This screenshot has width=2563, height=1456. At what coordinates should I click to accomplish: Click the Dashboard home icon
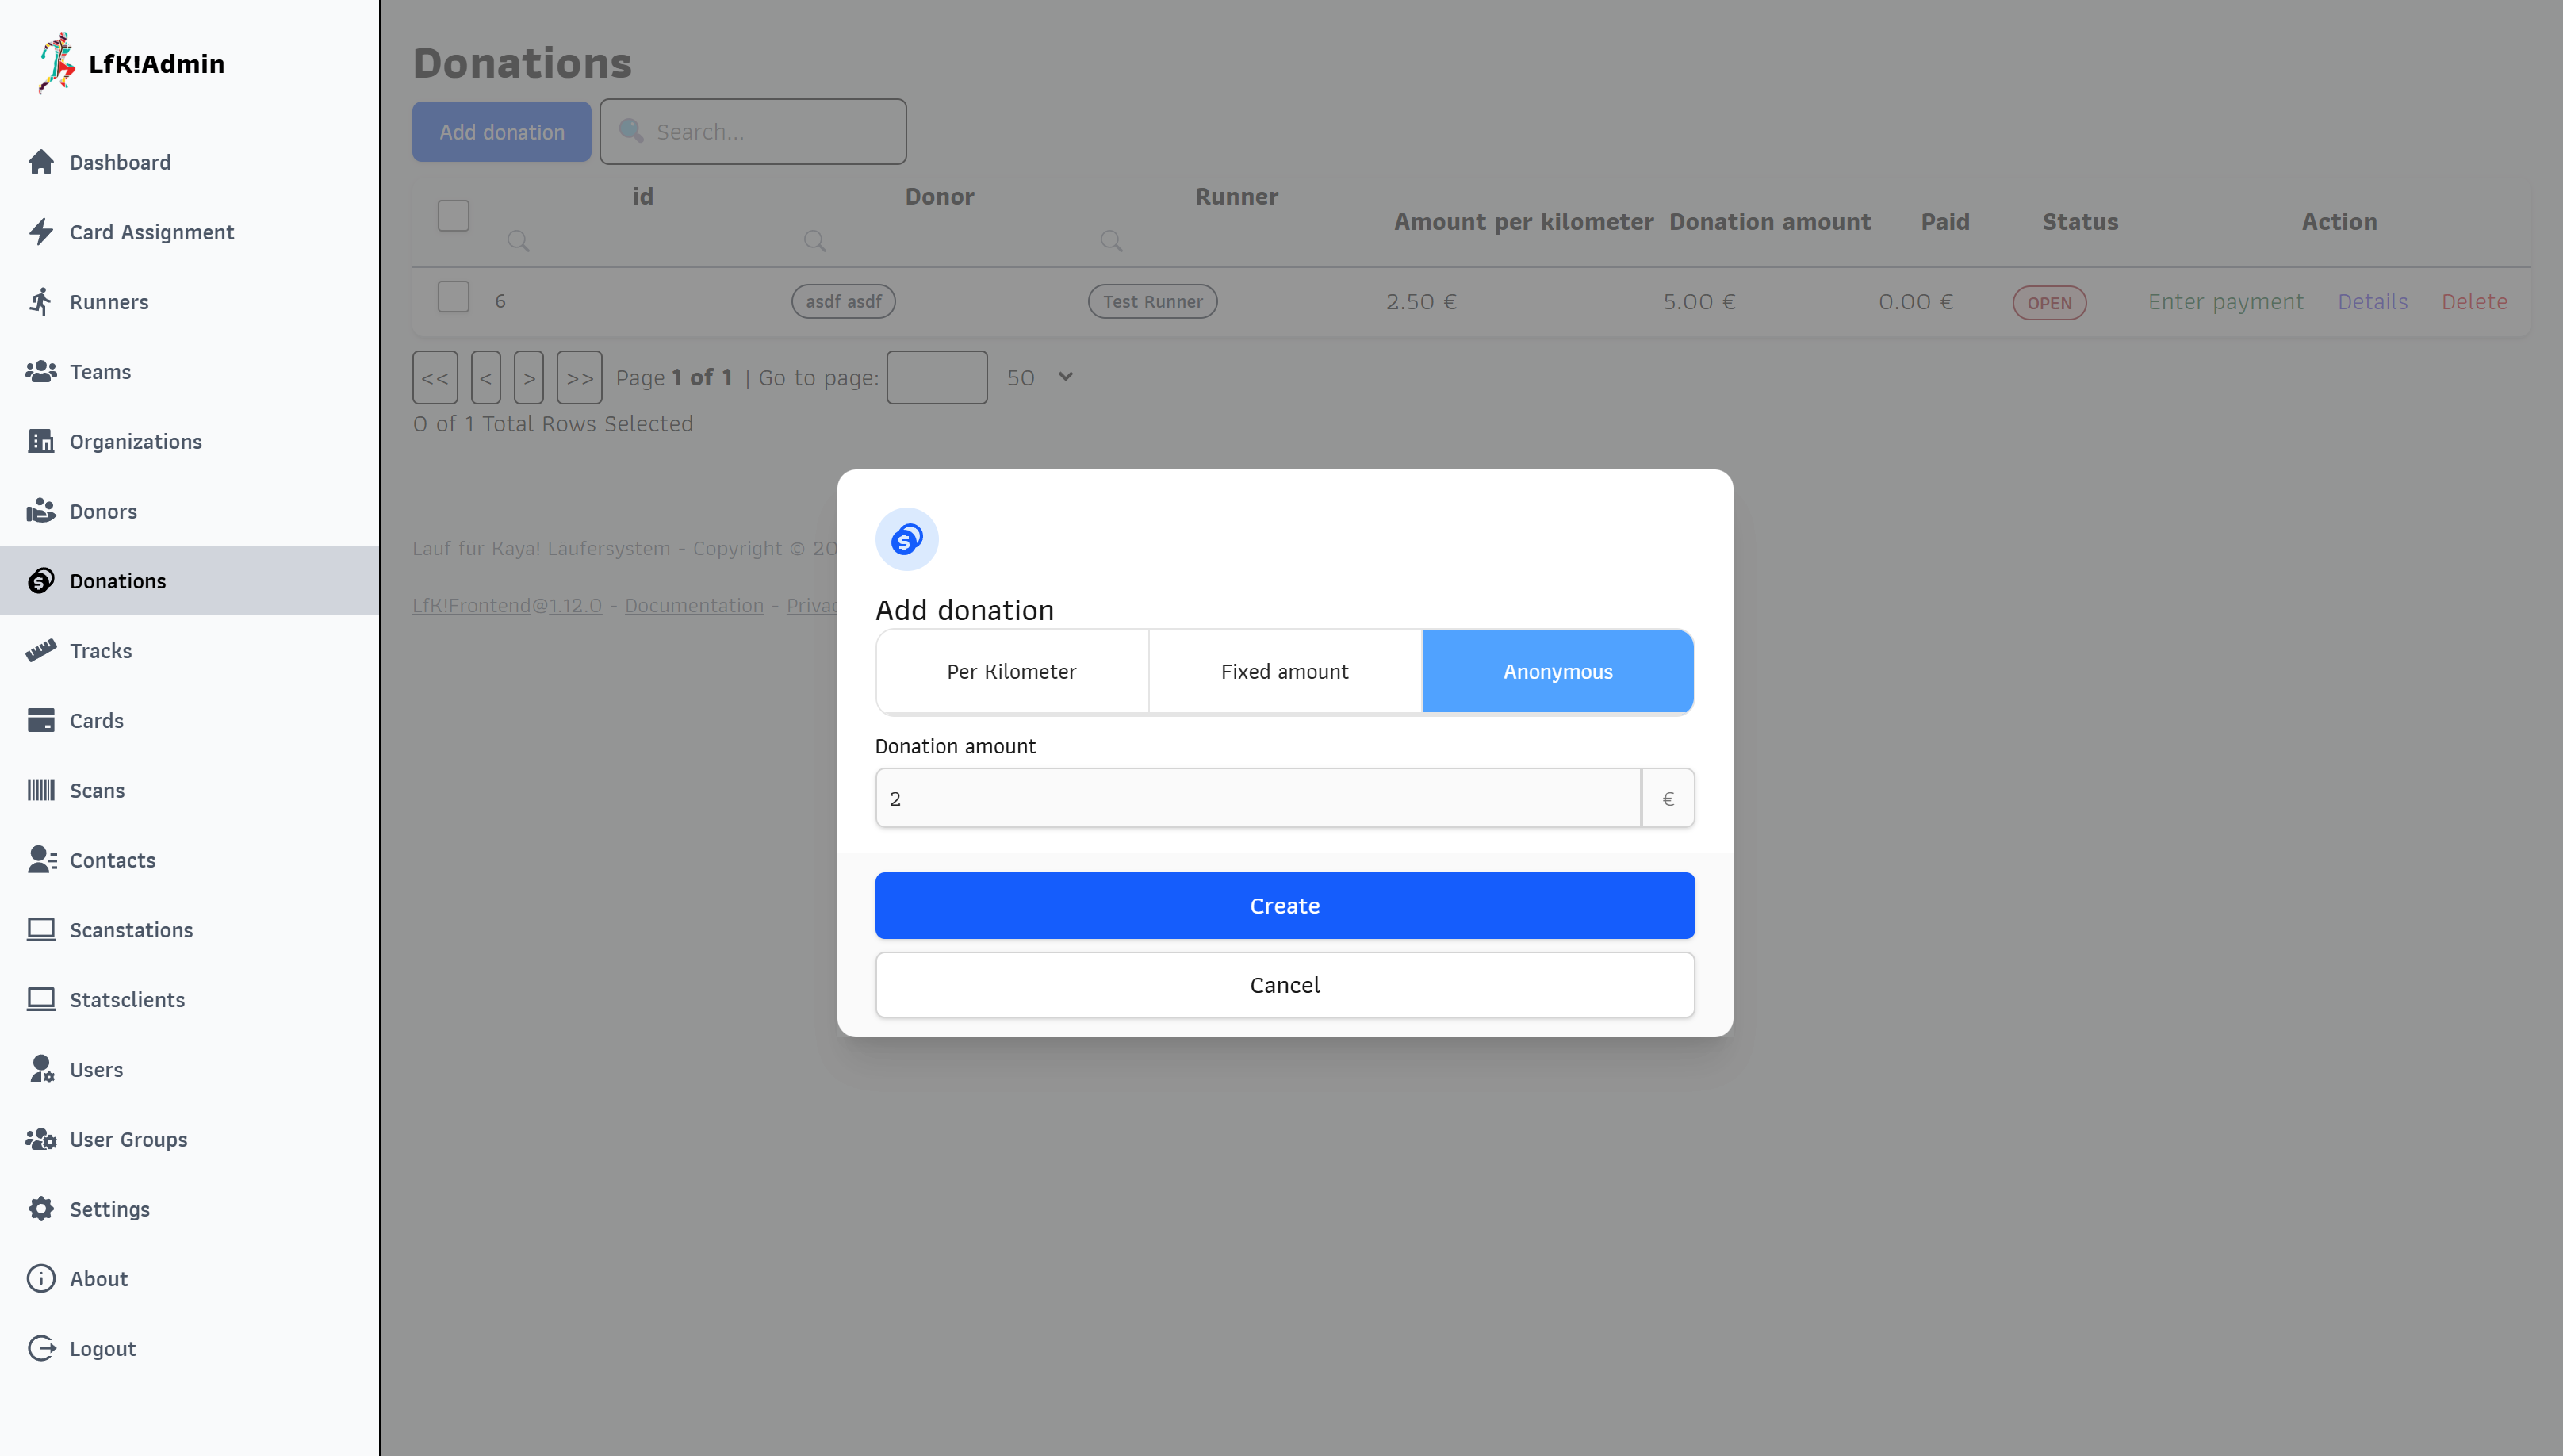pos(41,162)
